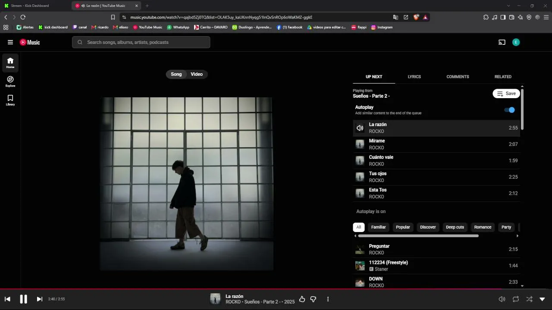This screenshot has width=552, height=310.
Task: Select the Familiar filter chip
Action: (379, 227)
